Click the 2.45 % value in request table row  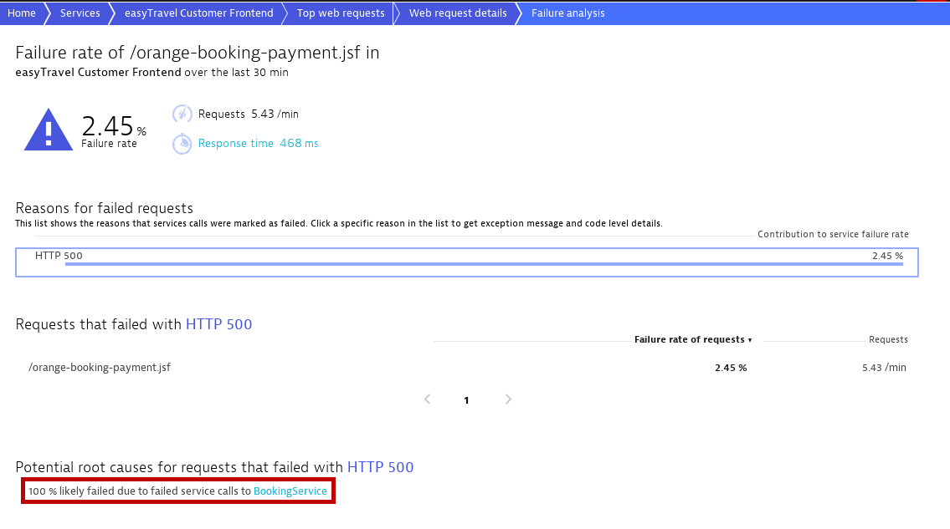point(731,368)
